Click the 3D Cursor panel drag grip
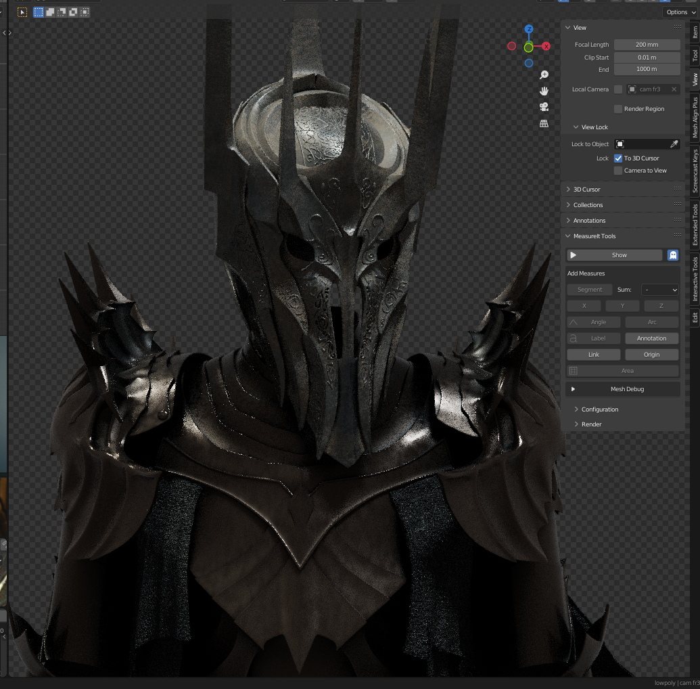 point(678,189)
